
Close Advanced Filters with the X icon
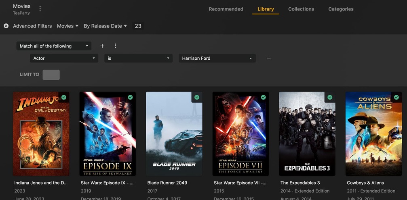(6, 26)
